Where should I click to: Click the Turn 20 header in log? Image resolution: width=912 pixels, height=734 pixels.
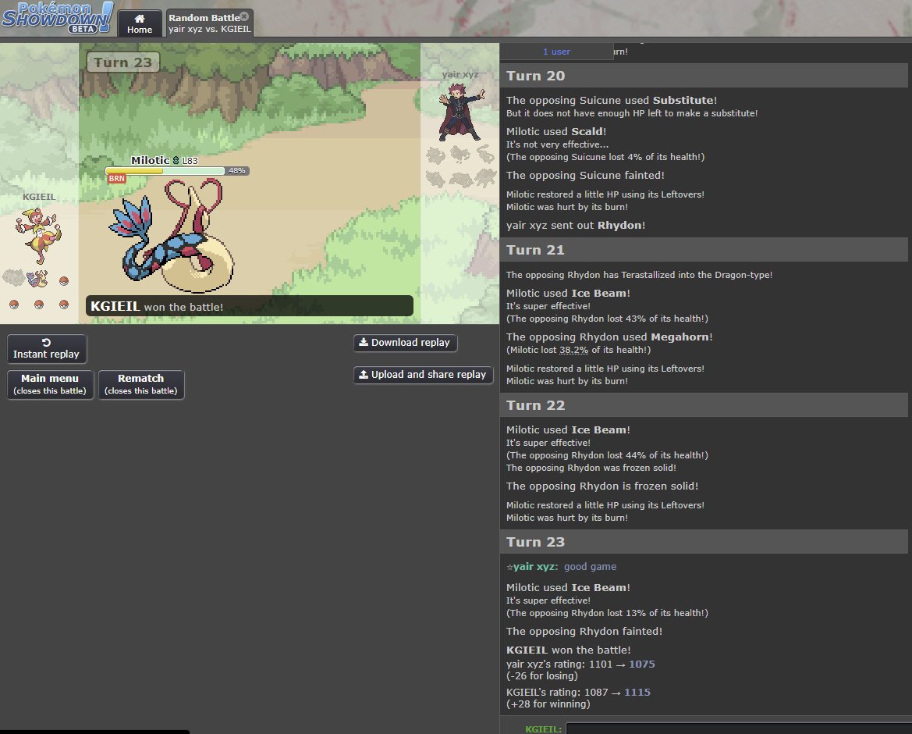click(704, 76)
